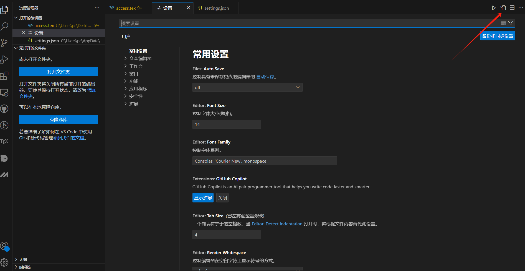Click the Editor Font Family input field
Screen dimensions: 525x271
265,161
